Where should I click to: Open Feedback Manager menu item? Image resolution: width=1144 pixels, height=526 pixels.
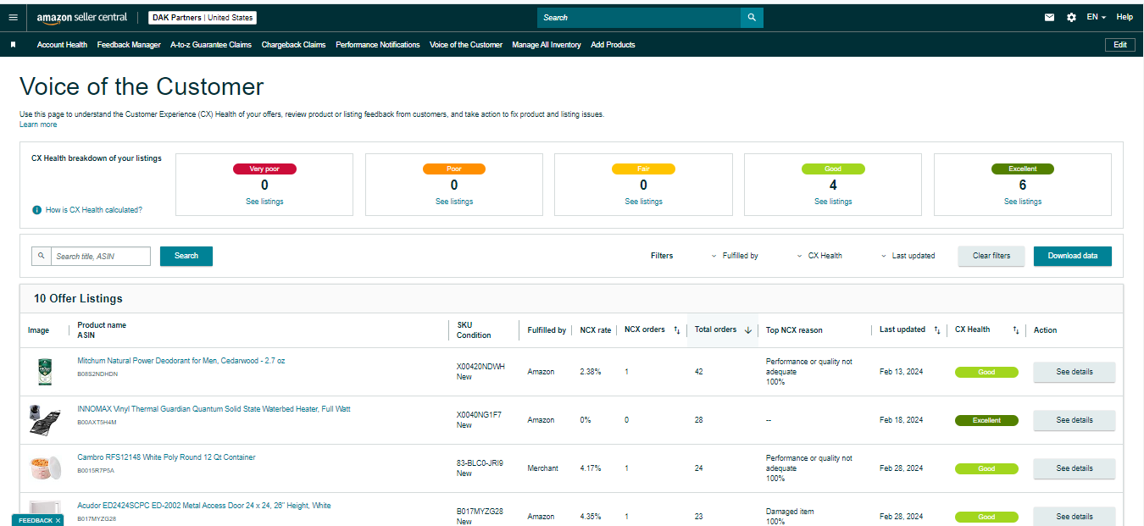click(x=129, y=45)
